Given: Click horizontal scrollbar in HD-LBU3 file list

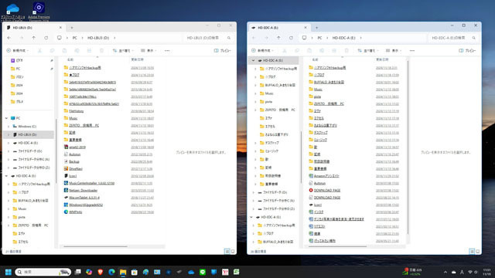Looking at the screenshot, I should pyautogui.click(x=95, y=246).
